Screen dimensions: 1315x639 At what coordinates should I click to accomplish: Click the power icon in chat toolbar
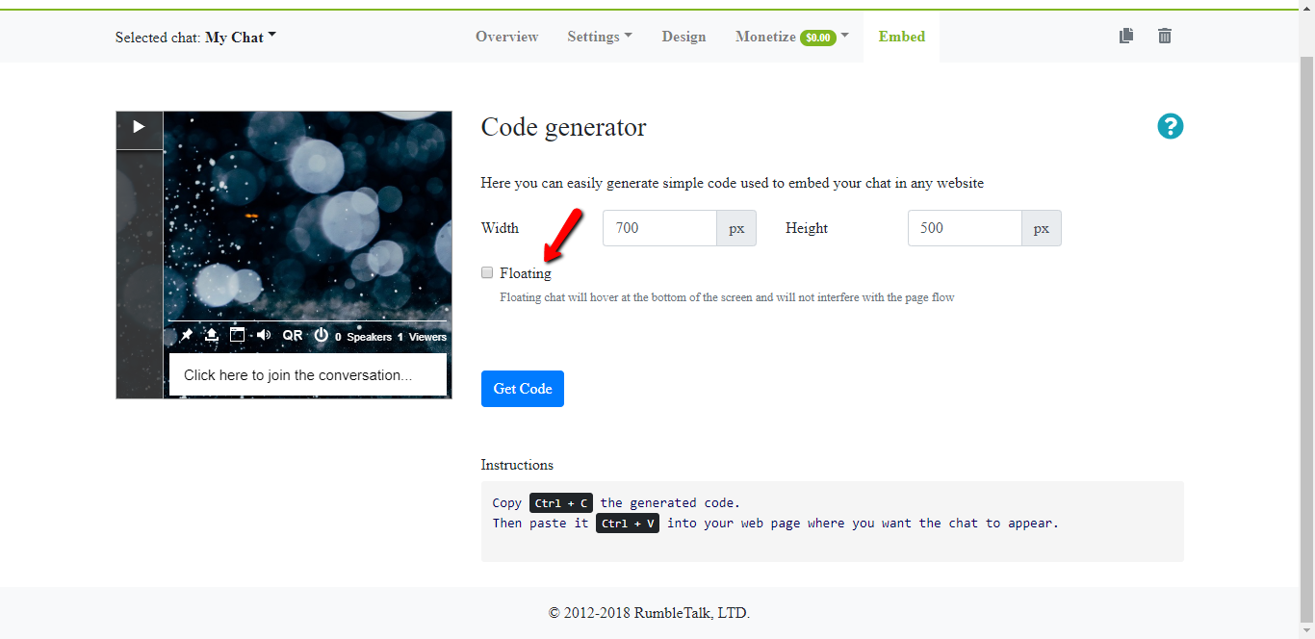[x=322, y=336]
